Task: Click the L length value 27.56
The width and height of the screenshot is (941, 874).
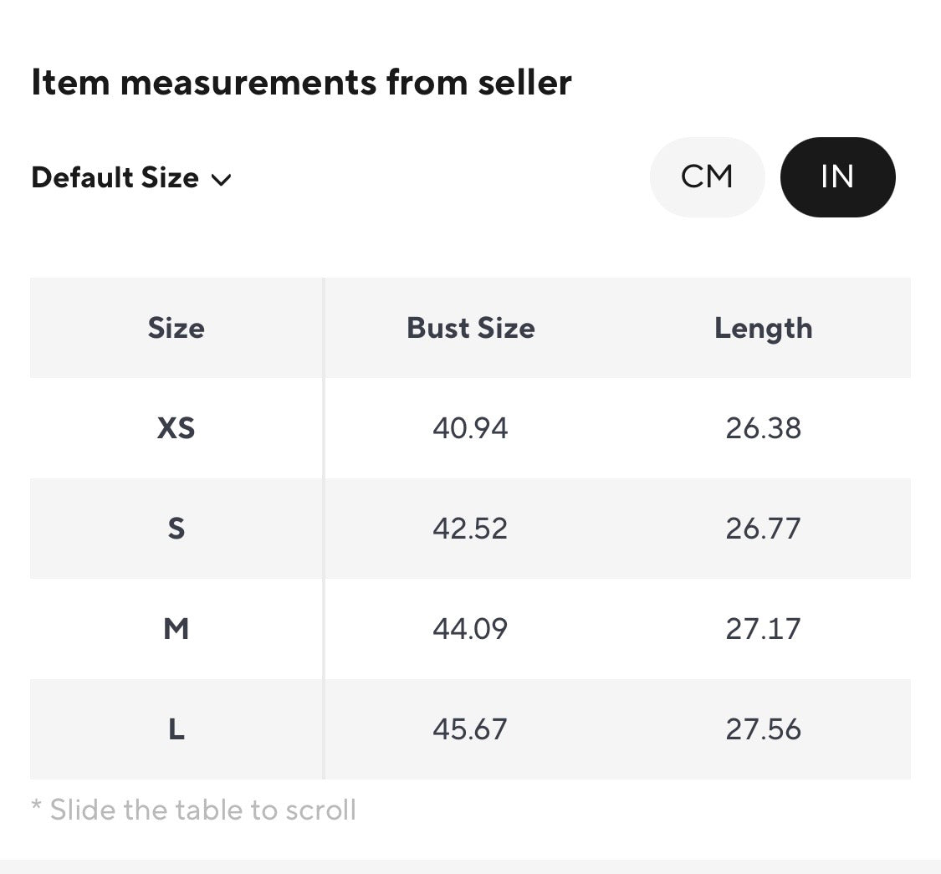Action: pos(764,729)
